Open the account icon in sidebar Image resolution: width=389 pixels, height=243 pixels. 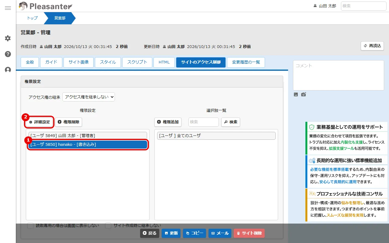(8, 70)
